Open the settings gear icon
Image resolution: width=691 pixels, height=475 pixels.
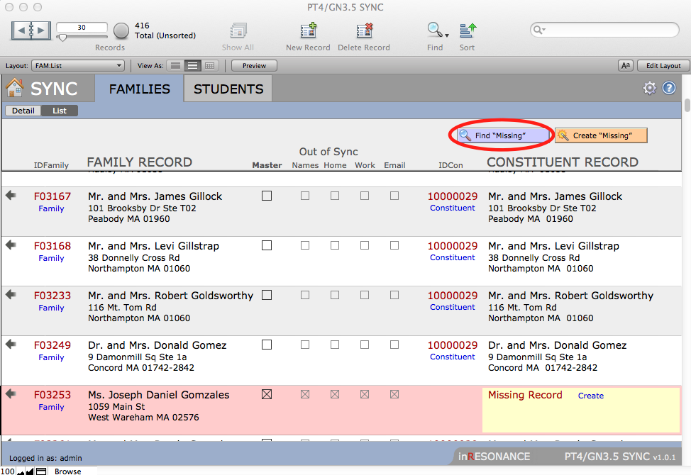649,89
